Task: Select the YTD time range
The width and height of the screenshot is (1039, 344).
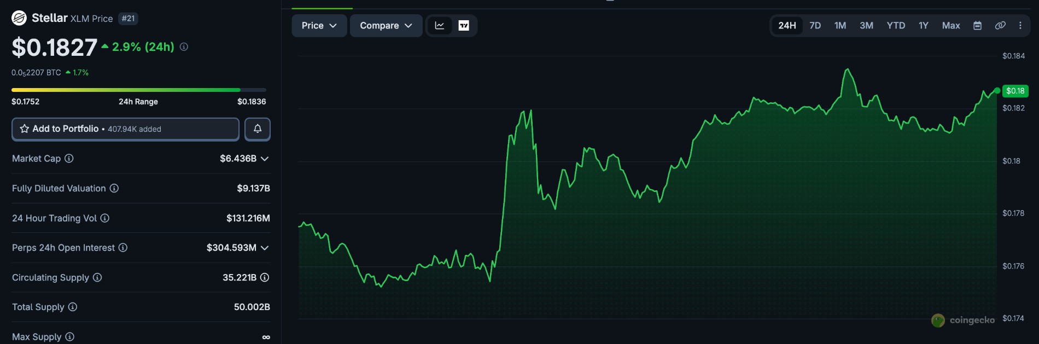Action: [x=896, y=26]
